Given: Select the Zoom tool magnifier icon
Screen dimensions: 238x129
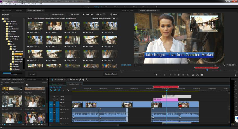Looking at the screenshot, I should click(87, 79).
